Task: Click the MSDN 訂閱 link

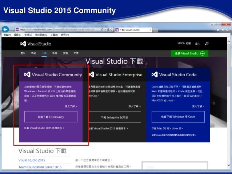Action: (184, 44)
